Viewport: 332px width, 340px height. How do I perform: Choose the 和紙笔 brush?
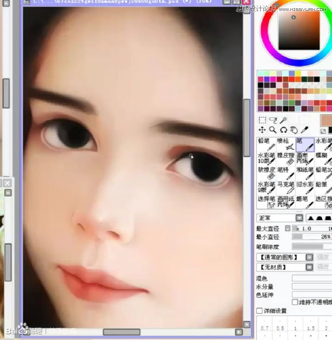[305, 173]
